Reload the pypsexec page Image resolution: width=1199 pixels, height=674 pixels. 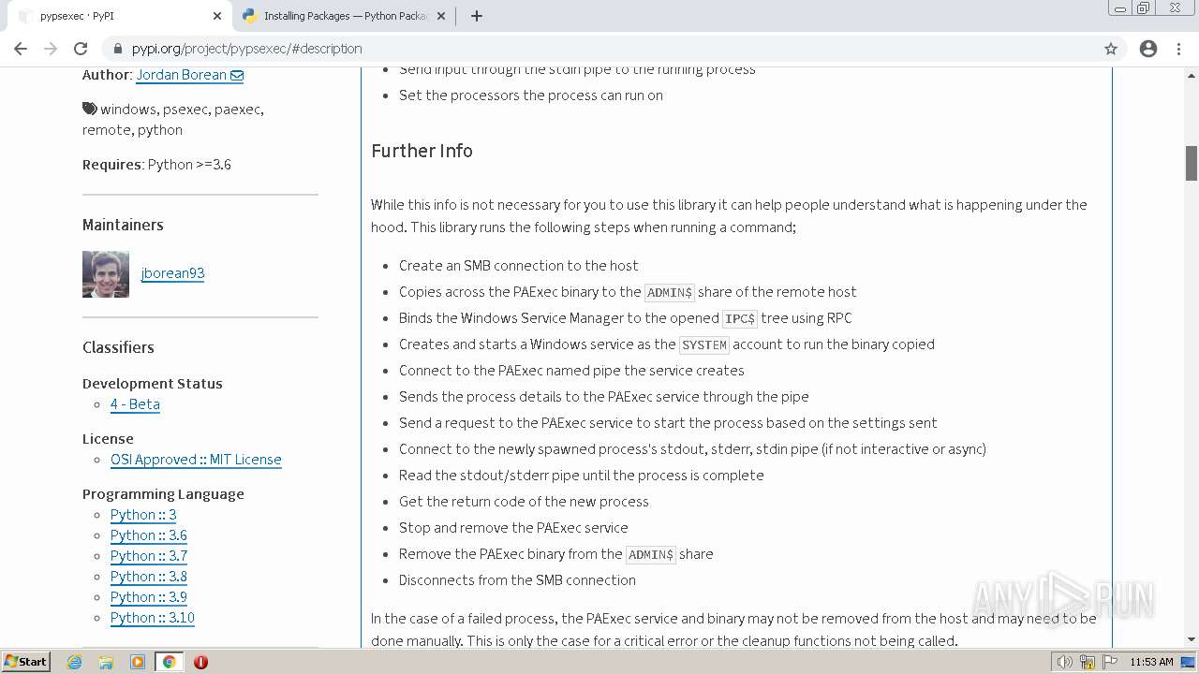(81, 49)
